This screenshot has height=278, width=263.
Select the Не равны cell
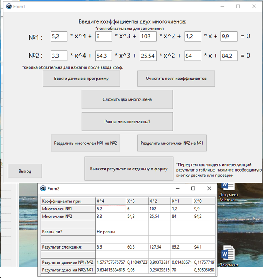point(111,232)
